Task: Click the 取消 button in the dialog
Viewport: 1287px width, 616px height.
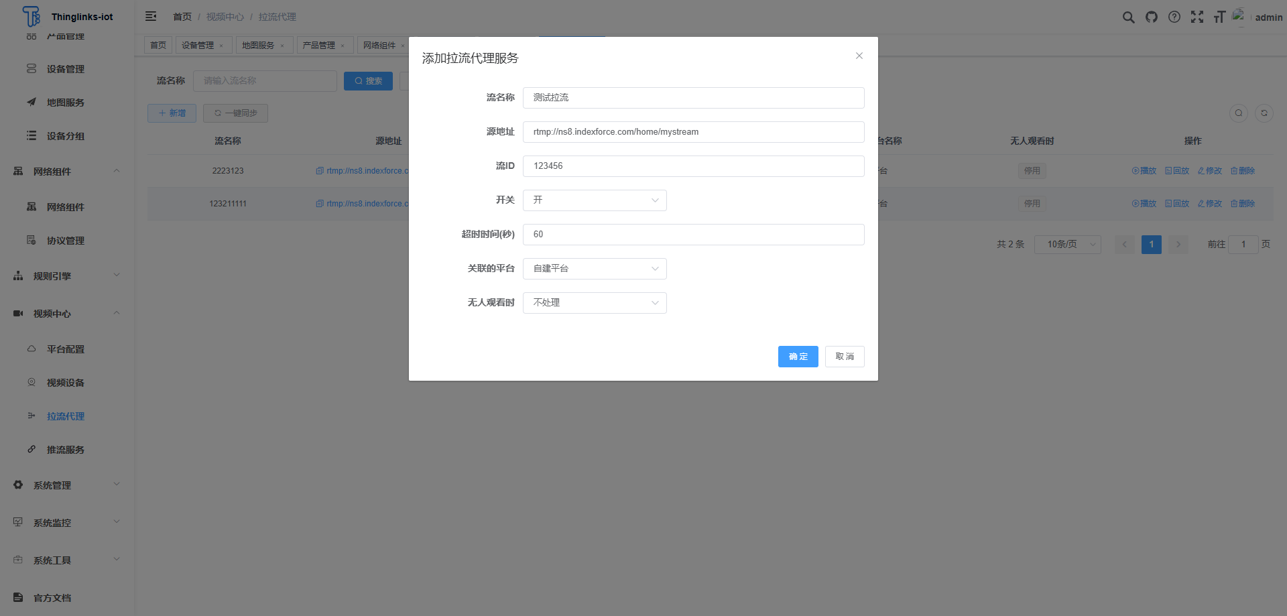Action: tap(844, 357)
